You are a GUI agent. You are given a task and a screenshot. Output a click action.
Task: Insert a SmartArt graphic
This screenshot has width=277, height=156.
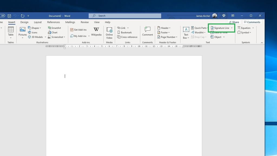coord(55,28)
